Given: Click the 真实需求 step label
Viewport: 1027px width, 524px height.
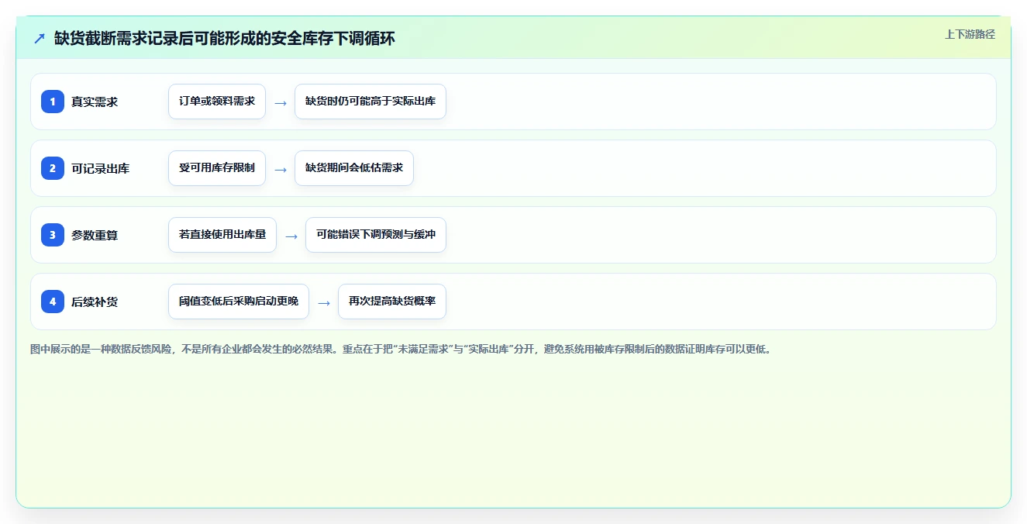Looking at the screenshot, I should click(95, 102).
